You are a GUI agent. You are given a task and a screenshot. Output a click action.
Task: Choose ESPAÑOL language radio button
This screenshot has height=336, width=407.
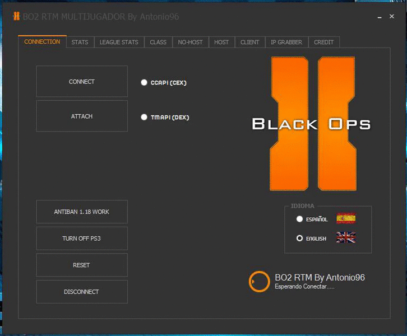[x=299, y=219]
